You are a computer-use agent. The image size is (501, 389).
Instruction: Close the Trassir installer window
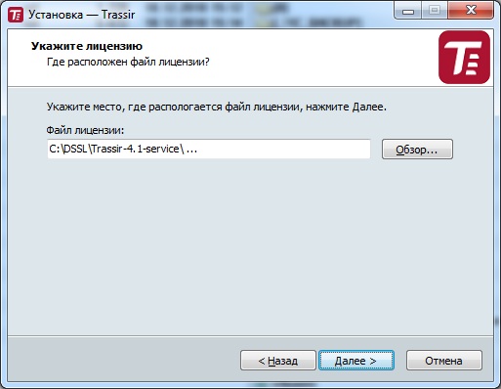[x=471, y=11]
